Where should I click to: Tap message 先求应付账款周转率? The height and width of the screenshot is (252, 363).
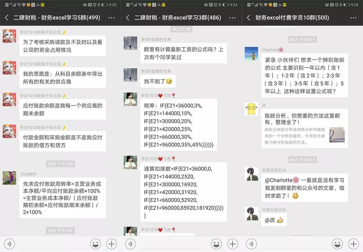coord(62,198)
